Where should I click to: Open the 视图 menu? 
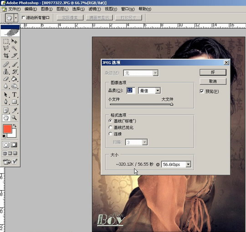[x=111, y=9]
